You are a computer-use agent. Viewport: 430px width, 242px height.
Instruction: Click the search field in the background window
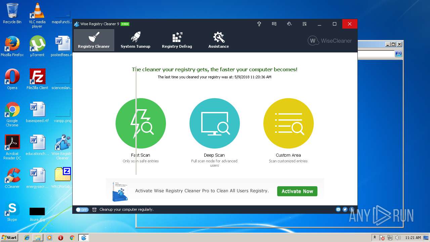376,54
